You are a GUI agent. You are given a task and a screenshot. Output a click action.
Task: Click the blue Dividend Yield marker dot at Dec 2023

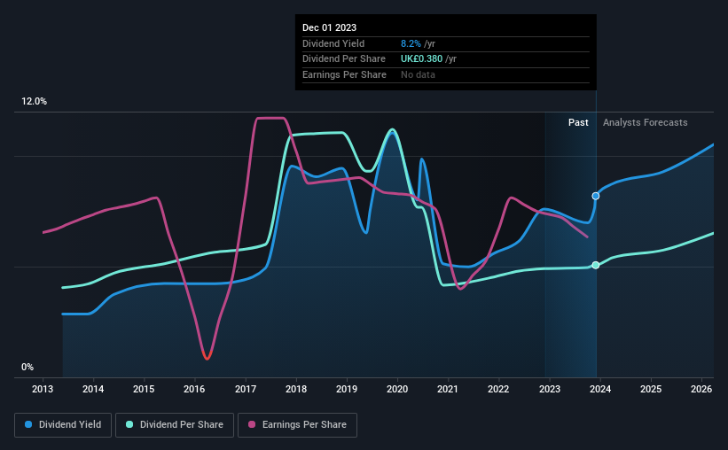[596, 197]
